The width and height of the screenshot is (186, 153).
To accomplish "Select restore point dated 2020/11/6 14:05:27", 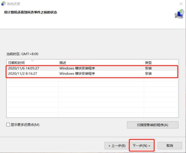I will [x=23, y=68].
